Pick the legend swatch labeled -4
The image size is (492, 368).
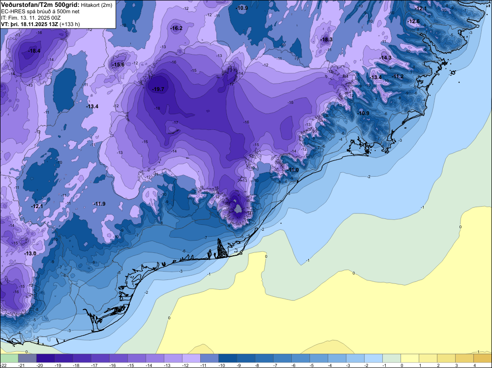[x=337, y=358]
